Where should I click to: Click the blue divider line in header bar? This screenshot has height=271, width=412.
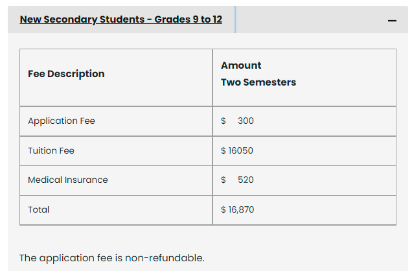point(235,19)
